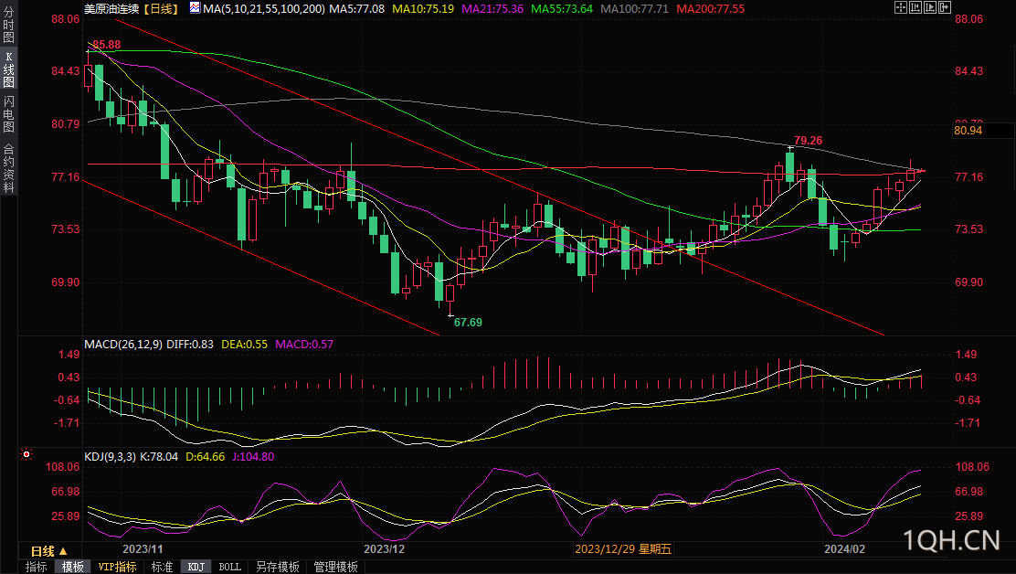1016x574 pixels.
Task: Click the MA100:77.71 value
Action: (634, 8)
